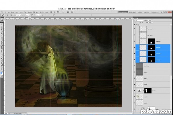The height and width of the screenshot is (115, 173).
Task: Click the eraser Flow input field
Action: tap(38, 15)
